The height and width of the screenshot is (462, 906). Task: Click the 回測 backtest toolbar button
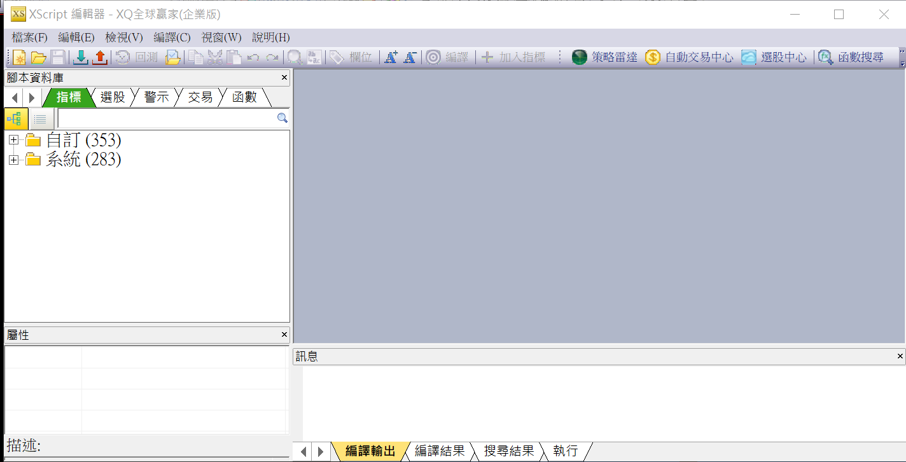point(137,57)
